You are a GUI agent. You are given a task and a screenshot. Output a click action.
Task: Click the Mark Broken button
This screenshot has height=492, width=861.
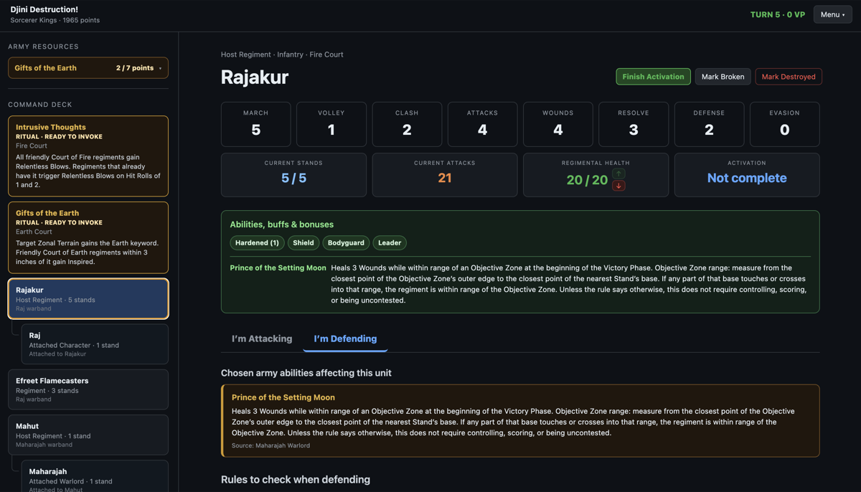(723, 77)
